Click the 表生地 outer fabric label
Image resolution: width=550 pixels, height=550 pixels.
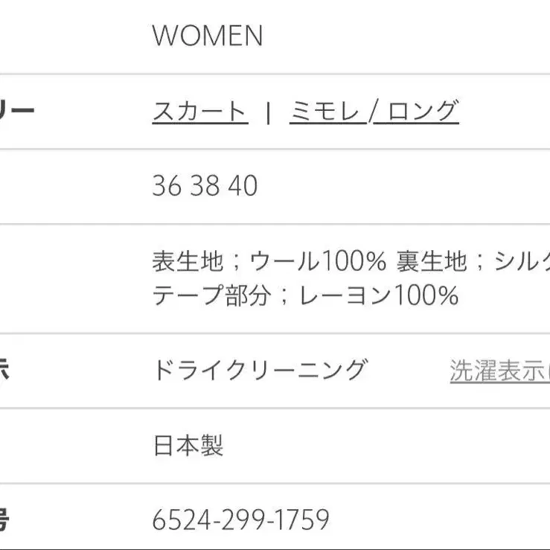[x=188, y=261]
